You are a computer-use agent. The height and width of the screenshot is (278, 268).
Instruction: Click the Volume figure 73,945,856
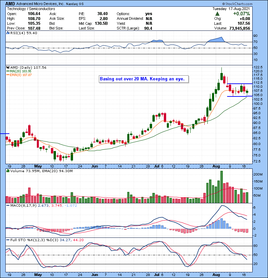click(x=240, y=28)
